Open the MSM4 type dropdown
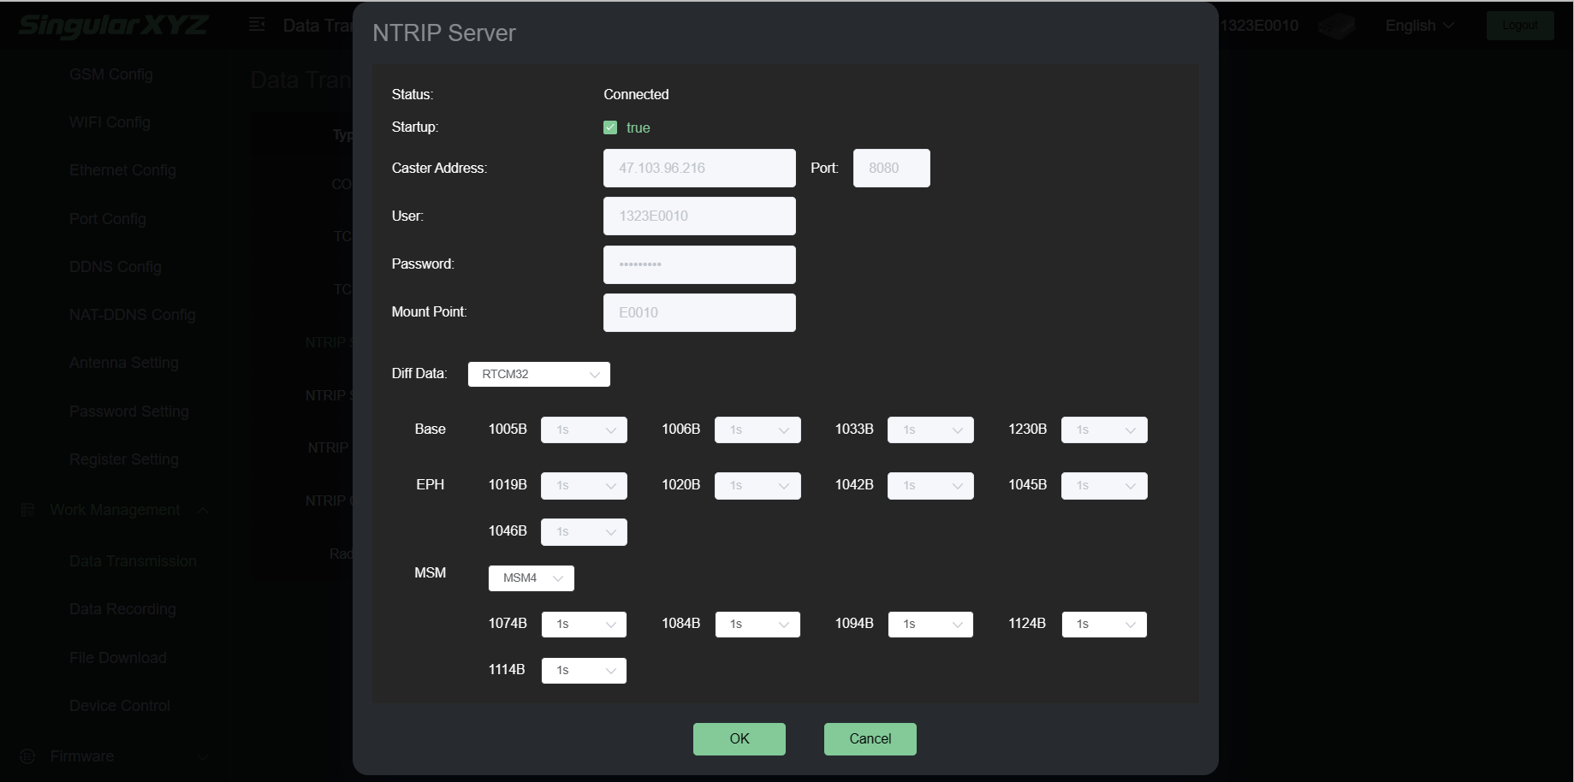The width and height of the screenshot is (1574, 782). (x=531, y=578)
